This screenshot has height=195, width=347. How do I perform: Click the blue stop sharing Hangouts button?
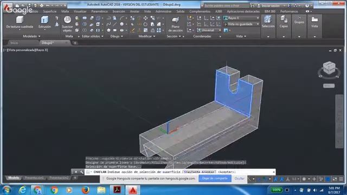(x=215, y=178)
